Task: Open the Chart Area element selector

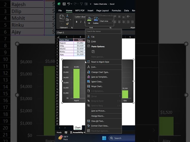Action: [x=106, y=21]
